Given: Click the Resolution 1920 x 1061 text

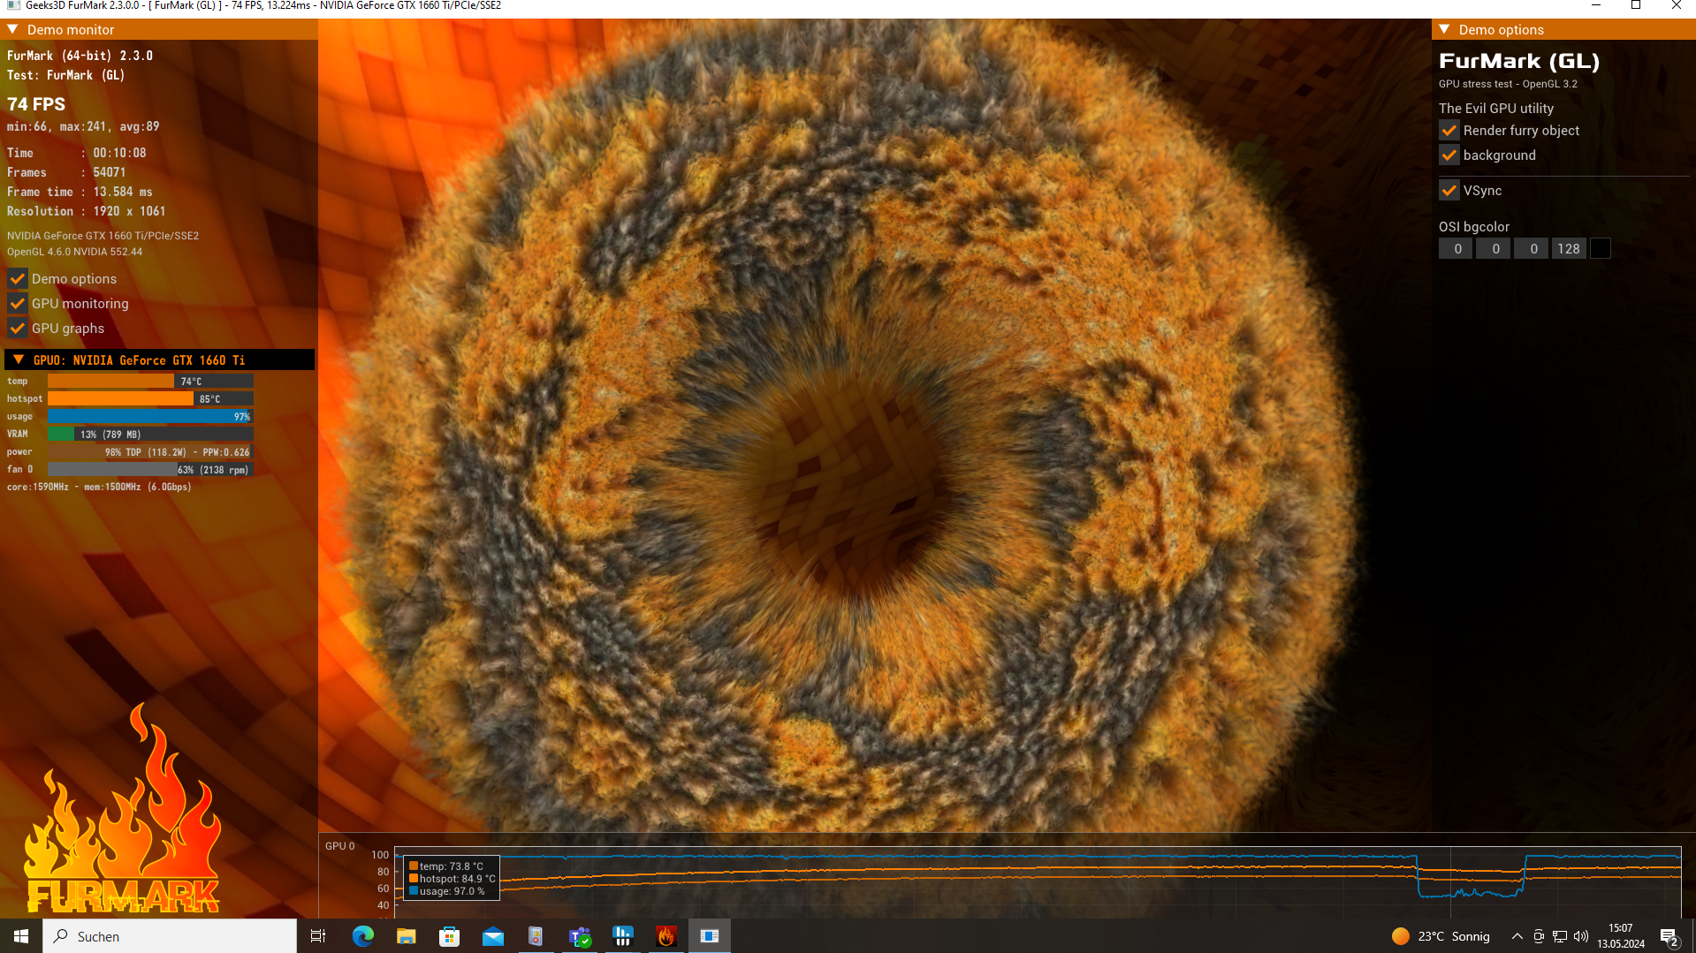Looking at the screenshot, I should [86, 211].
